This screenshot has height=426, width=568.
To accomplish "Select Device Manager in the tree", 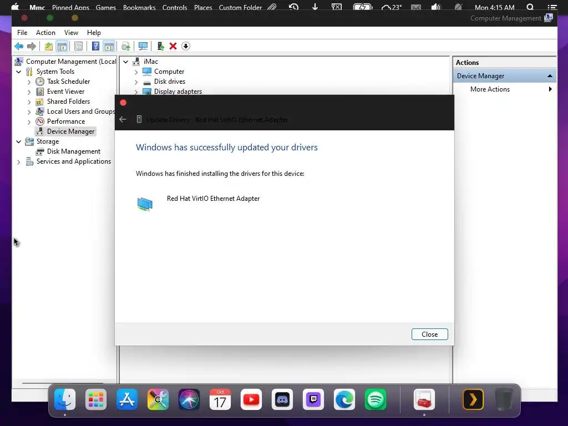I will click(x=70, y=131).
